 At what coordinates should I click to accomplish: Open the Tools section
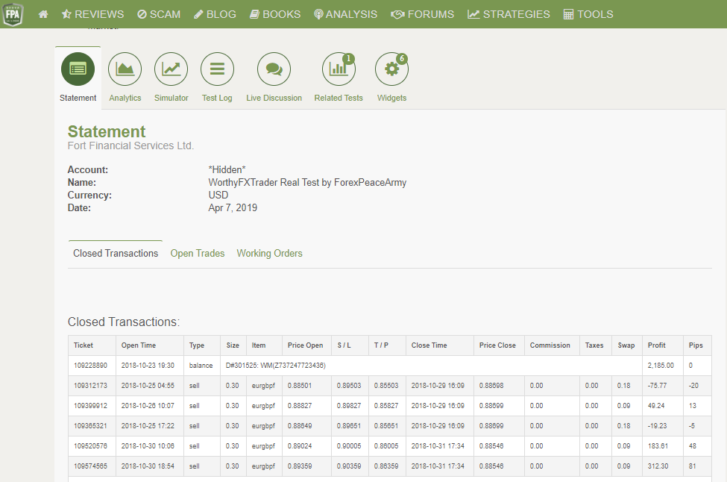pyautogui.click(x=588, y=14)
